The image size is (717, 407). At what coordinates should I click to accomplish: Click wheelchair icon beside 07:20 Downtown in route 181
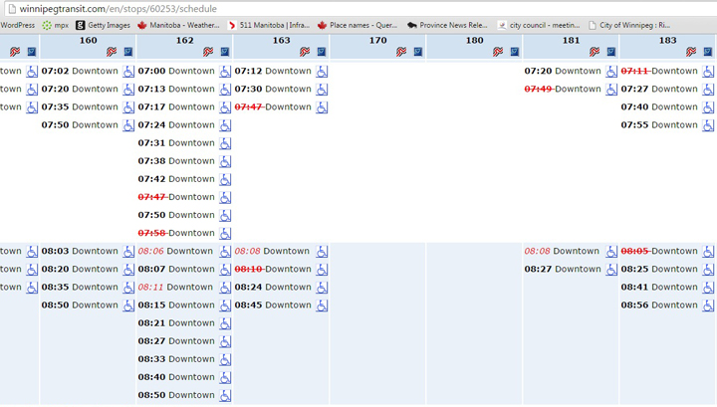(x=611, y=72)
